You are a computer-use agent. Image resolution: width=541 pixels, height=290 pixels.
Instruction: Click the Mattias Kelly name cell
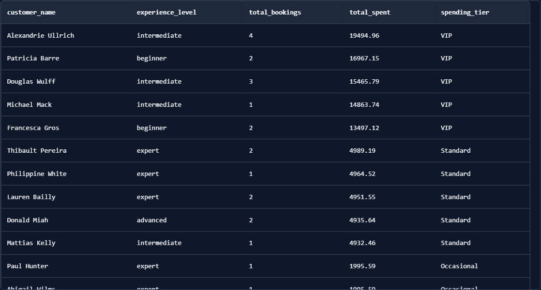click(31, 243)
